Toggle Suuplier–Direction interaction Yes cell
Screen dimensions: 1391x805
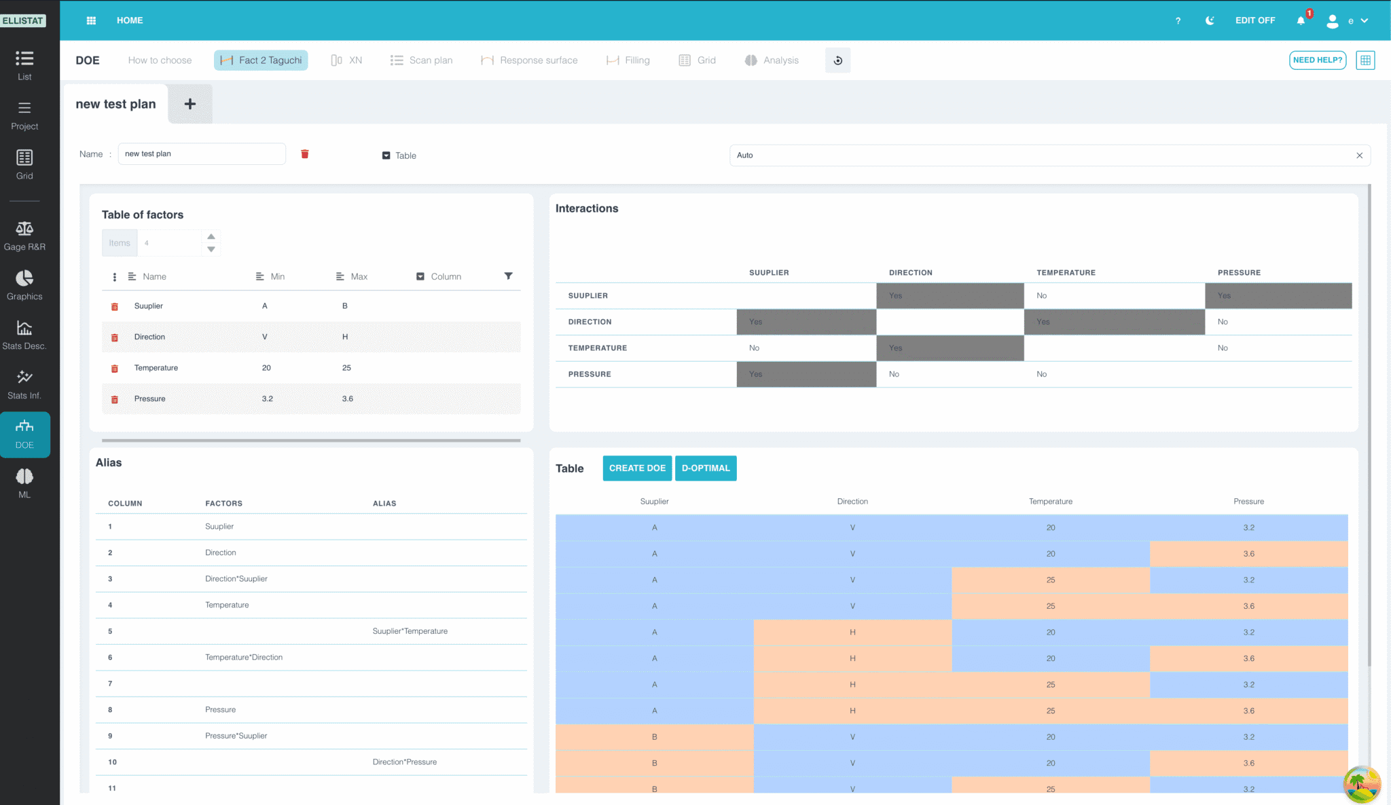pos(950,296)
